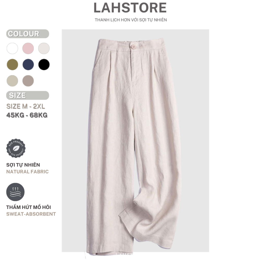Click the linen pants product image
260x260 pixels.
coord(135,141)
